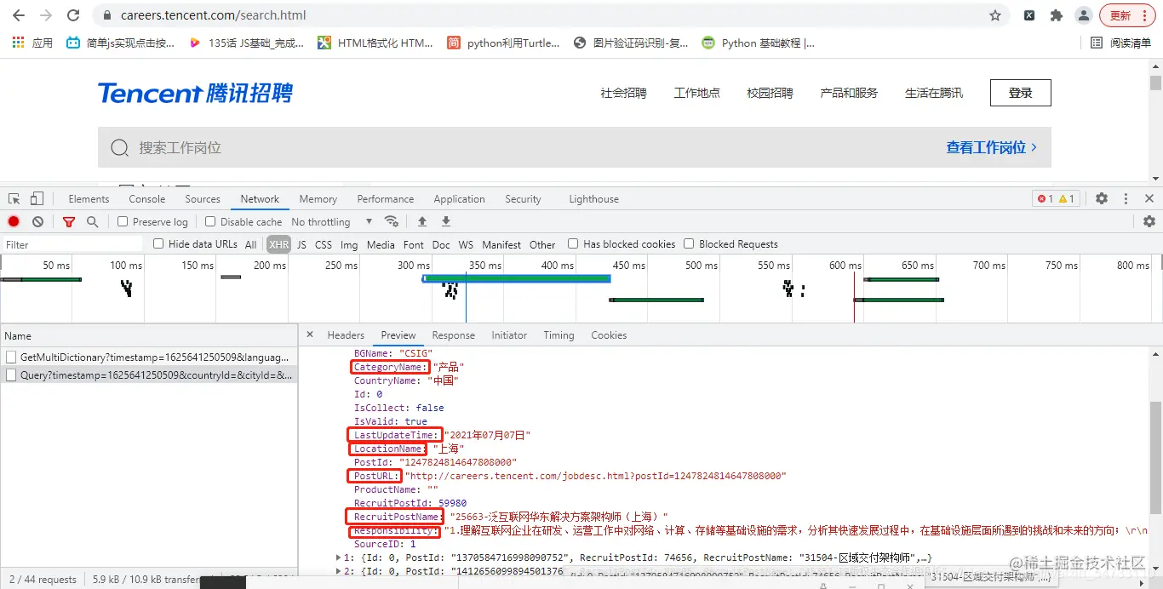Open network search magnifier icon

pyautogui.click(x=93, y=221)
